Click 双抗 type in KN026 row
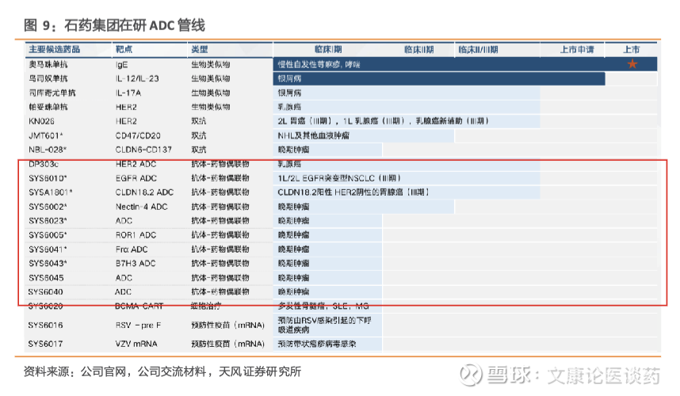This screenshot has width=680, height=396. click(x=199, y=121)
